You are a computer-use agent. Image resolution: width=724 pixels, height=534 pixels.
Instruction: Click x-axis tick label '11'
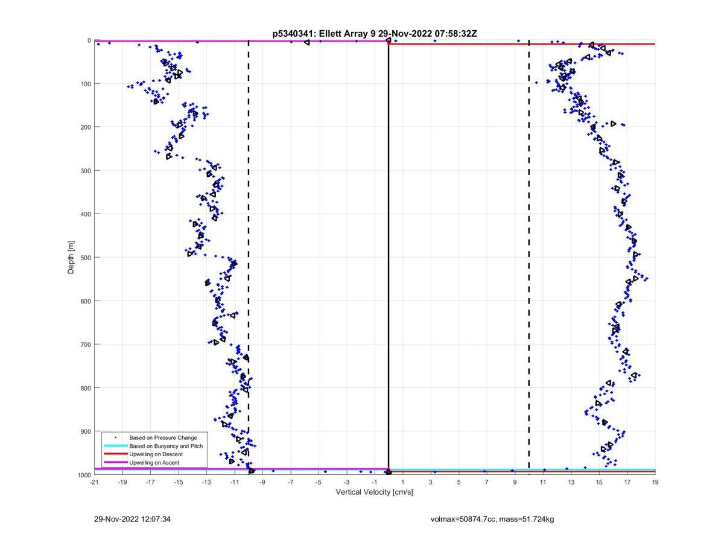click(x=543, y=483)
